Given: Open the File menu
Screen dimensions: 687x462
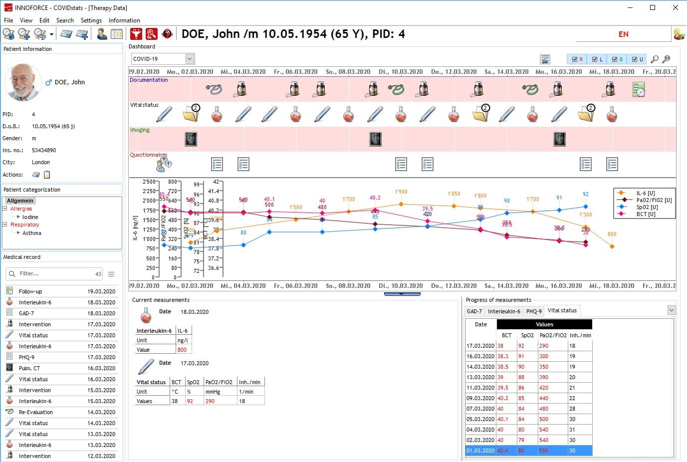Looking at the screenshot, I should 8,20.
